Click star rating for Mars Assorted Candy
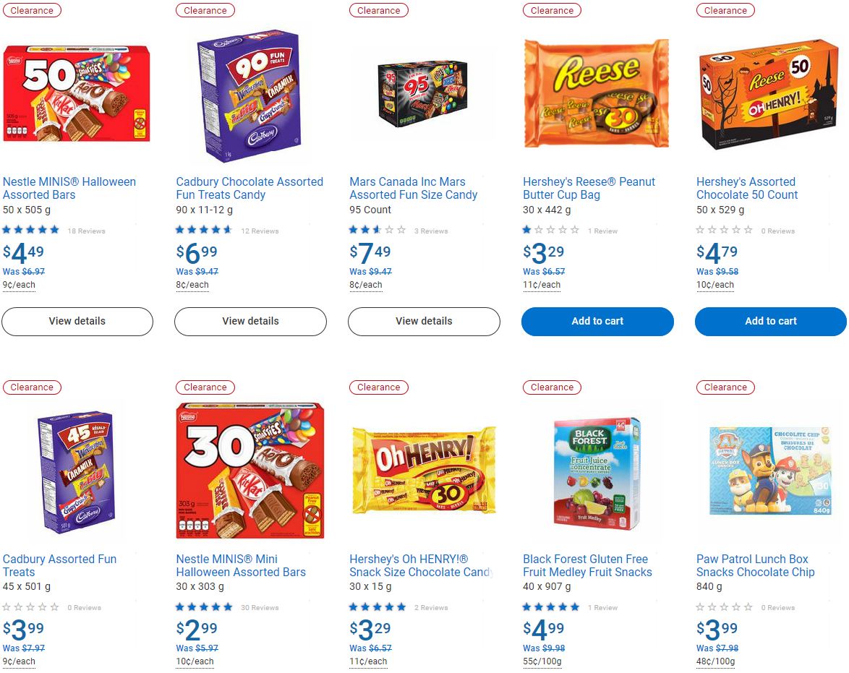 click(x=377, y=230)
